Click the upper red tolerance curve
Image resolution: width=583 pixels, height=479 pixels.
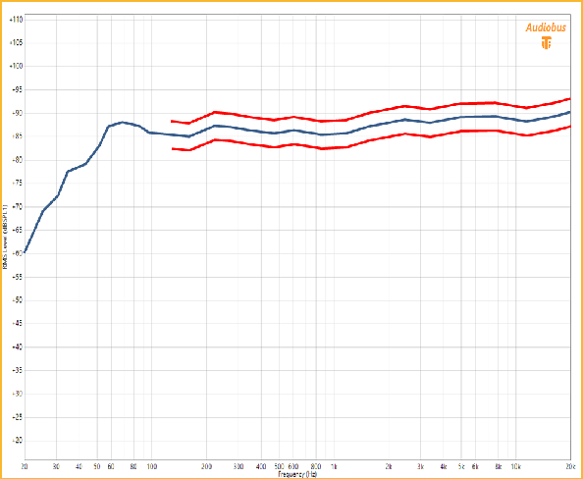point(372,112)
